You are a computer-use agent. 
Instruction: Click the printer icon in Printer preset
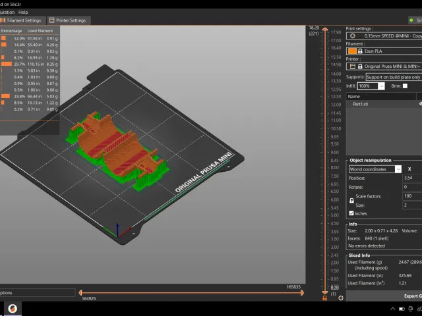[353, 66]
